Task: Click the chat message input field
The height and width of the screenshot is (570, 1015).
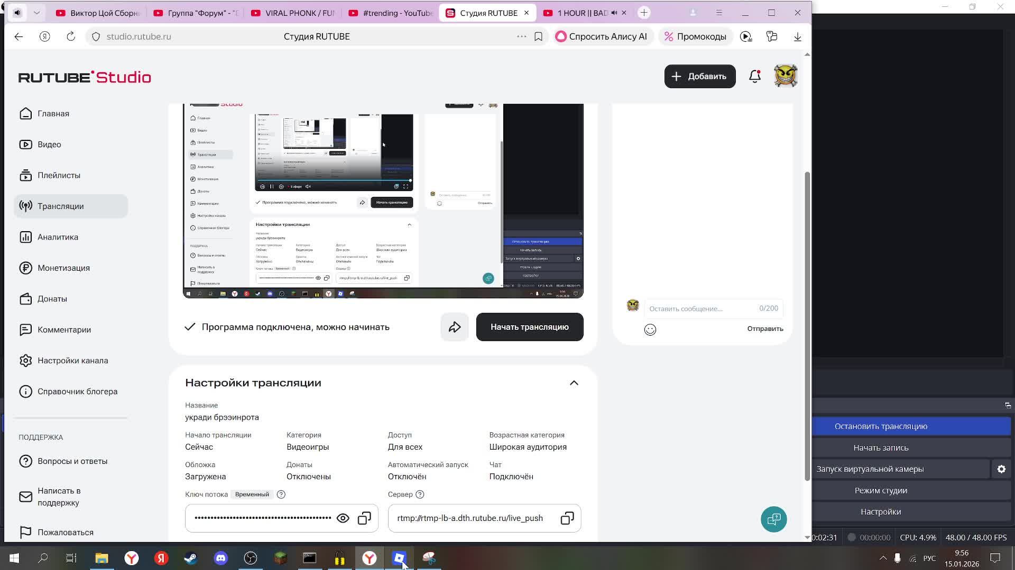Action: click(700, 309)
